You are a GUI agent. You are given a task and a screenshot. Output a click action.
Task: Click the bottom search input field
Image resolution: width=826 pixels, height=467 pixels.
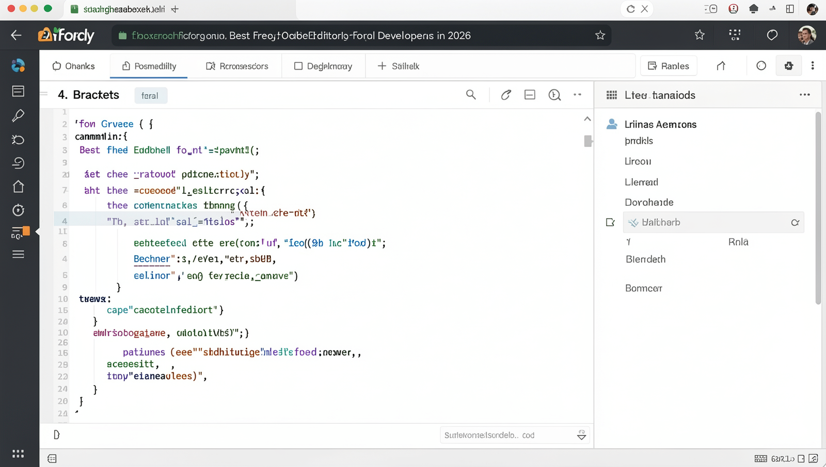click(515, 435)
